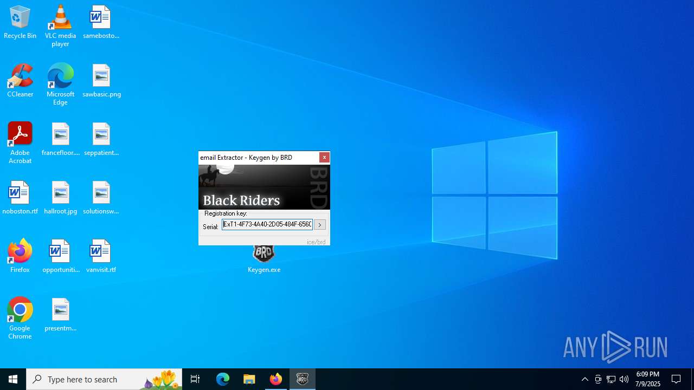Select Firefox desktop shortcut
Viewport: 694px width, 390px height.
pos(20,257)
